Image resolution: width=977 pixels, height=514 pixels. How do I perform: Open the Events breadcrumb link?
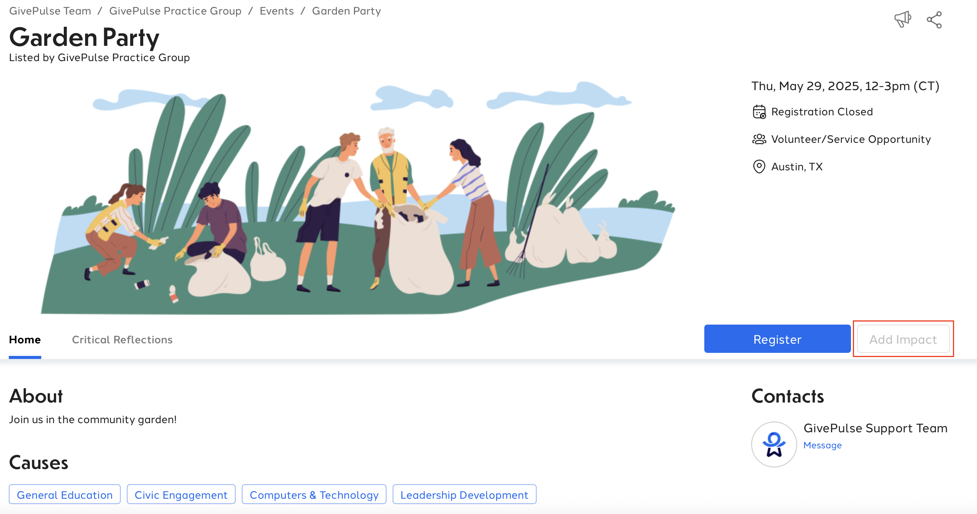pos(277,11)
